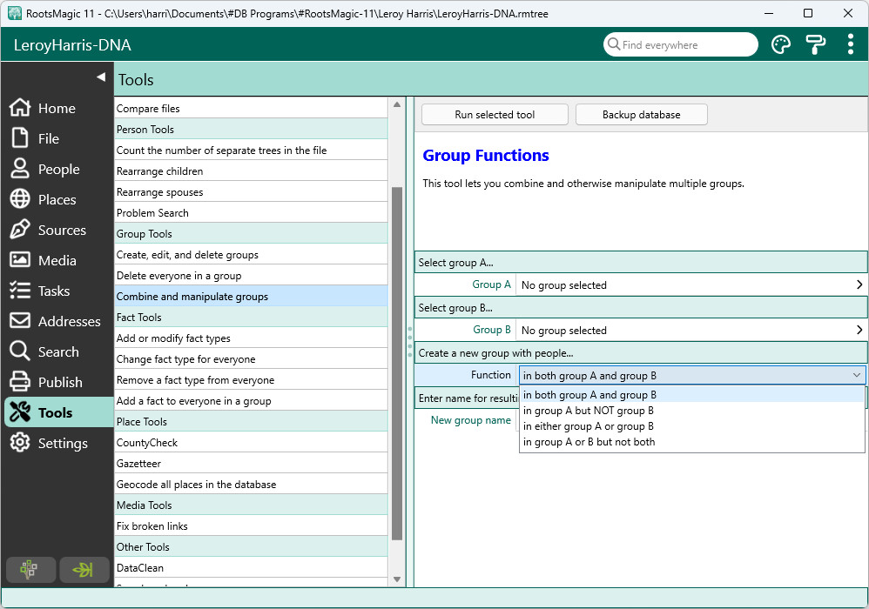Viewport: 869px width, 609px height.
Task: Click the Backup database button
Action: click(641, 115)
